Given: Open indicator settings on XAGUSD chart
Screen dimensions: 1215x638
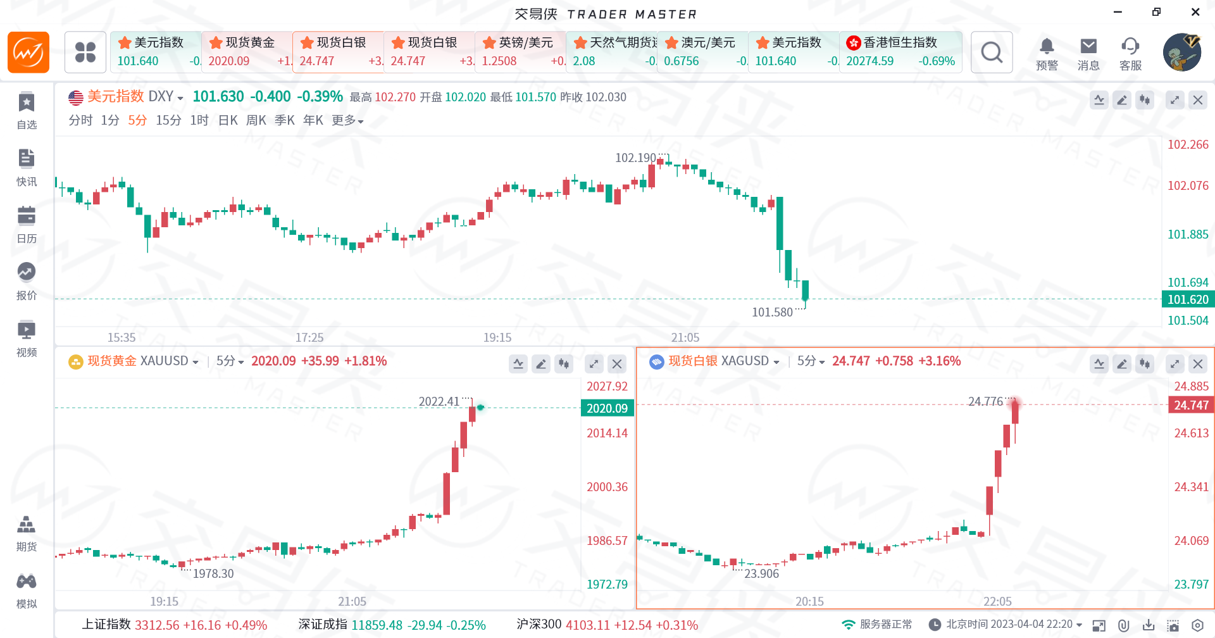Looking at the screenshot, I should pos(1099,364).
